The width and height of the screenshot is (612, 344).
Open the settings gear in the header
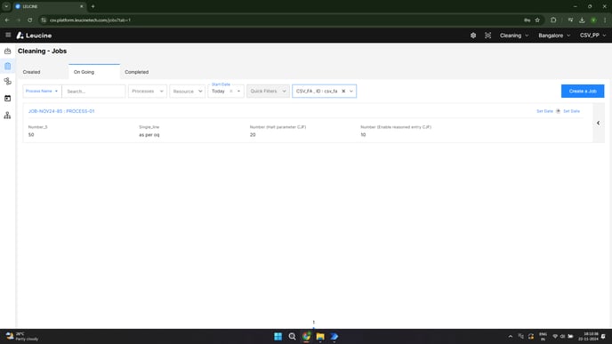pos(473,36)
